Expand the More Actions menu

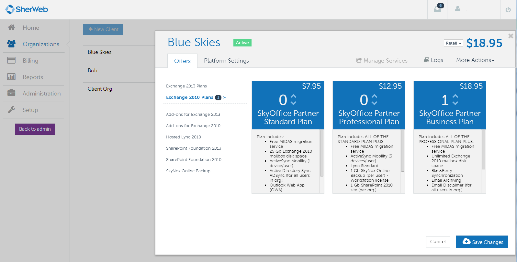click(x=475, y=60)
